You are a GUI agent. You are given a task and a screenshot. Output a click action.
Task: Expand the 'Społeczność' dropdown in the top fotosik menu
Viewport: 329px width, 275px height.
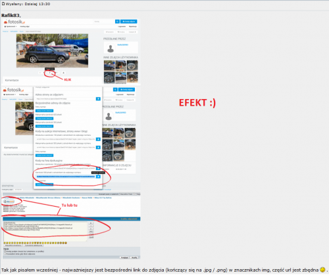tap(11, 26)
